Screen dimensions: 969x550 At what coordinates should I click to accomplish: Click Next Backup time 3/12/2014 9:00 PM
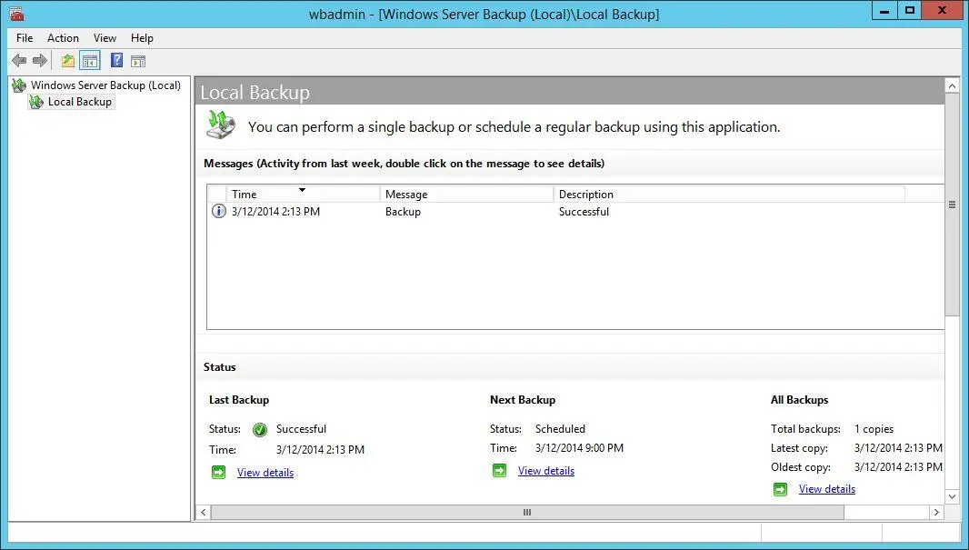pyautogui.click(x=579, y=448)
